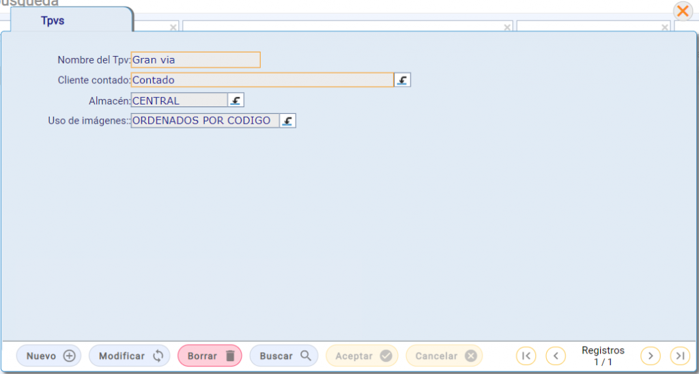Focus the Nombre del Tpv field
The height and width of the screenshot is (374, 699).
[196, 60]
